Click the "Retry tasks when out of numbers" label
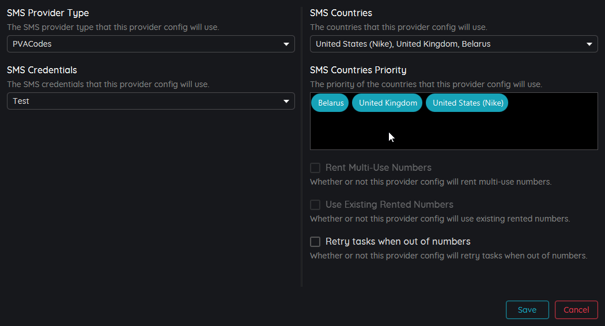Image resolution: width=605 pixels, height=326 pixels. click(398, 242)
